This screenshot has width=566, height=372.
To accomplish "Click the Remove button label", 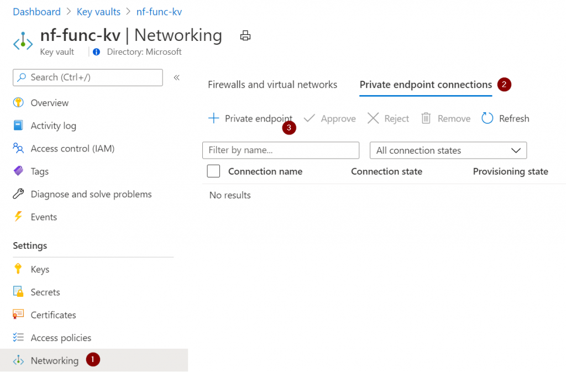I will (x=454, y=118).
